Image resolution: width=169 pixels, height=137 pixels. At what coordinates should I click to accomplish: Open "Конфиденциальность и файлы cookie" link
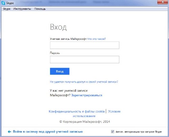click(77, 111)
